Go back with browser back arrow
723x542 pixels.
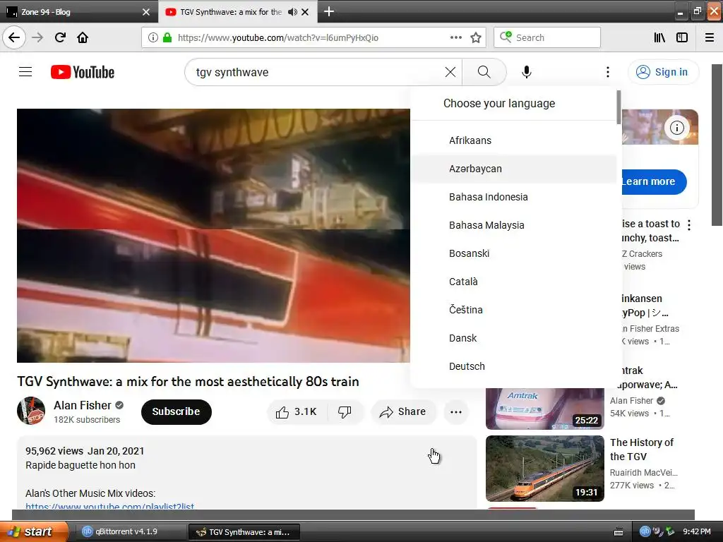[x=14, y=37]
